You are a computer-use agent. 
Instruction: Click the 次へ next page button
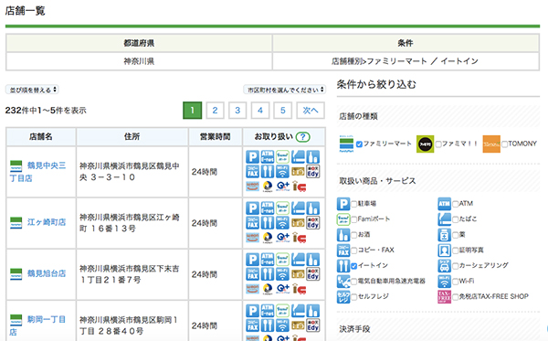(311, 111)
